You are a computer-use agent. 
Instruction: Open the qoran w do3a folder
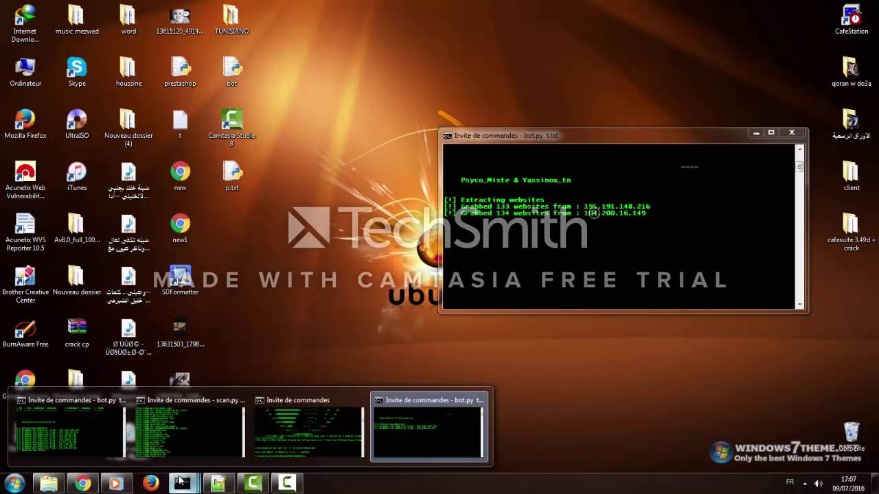pos(851,71)
